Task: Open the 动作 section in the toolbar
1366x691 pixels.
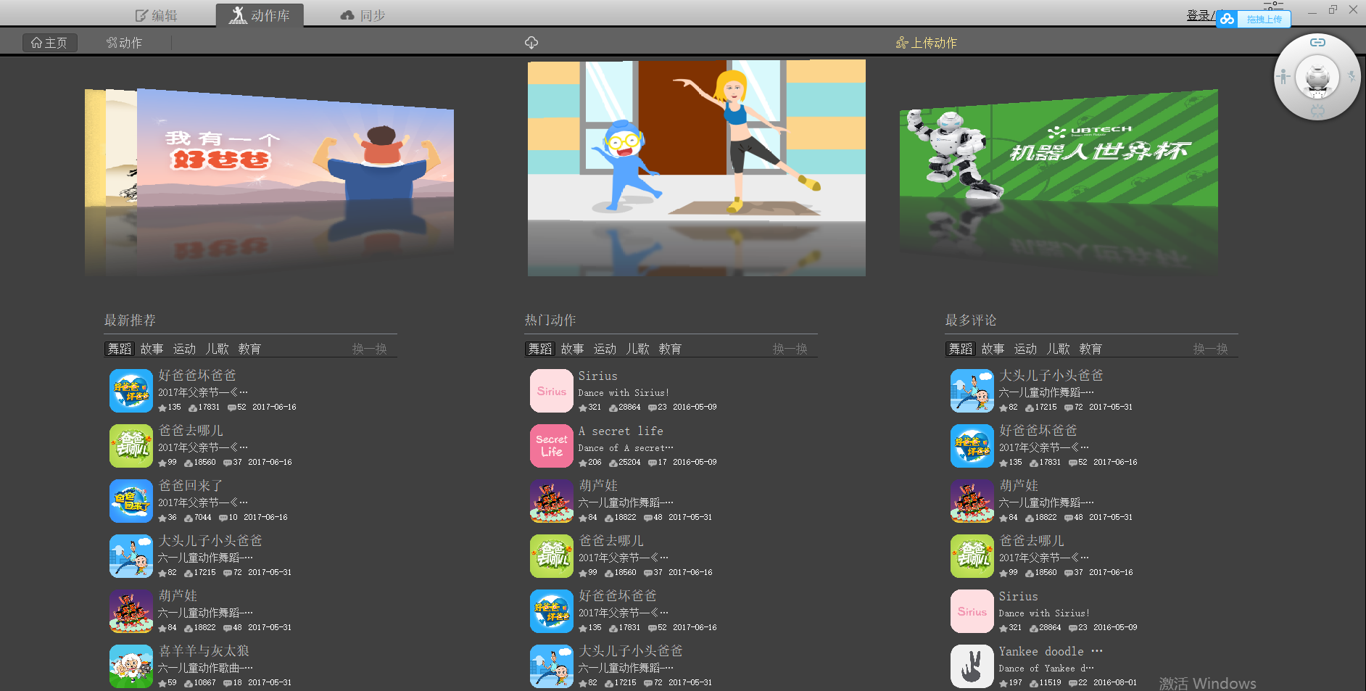Action: click(x=125, y=43)
